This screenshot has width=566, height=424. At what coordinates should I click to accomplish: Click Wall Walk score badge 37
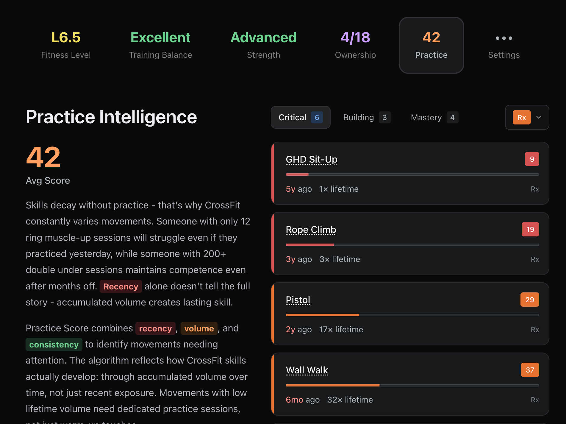point(530,370)
